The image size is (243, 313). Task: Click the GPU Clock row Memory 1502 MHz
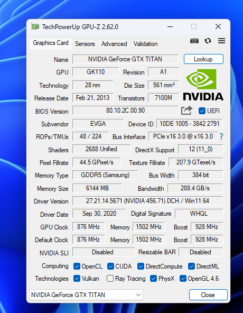[148, 227]
